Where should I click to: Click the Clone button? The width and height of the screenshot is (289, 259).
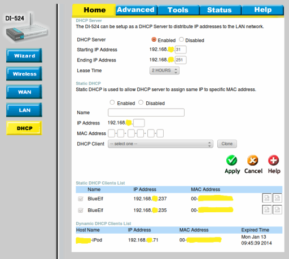tap(227, 144)
